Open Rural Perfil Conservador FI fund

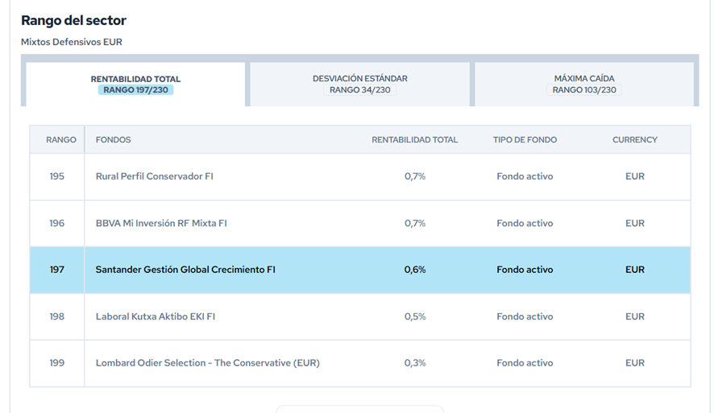coord(155,176)
